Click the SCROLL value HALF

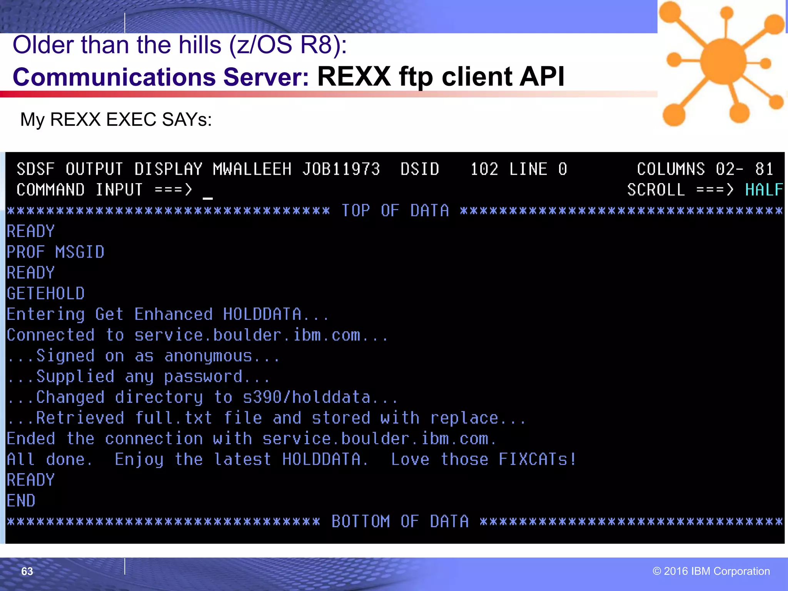pos(764,190)
